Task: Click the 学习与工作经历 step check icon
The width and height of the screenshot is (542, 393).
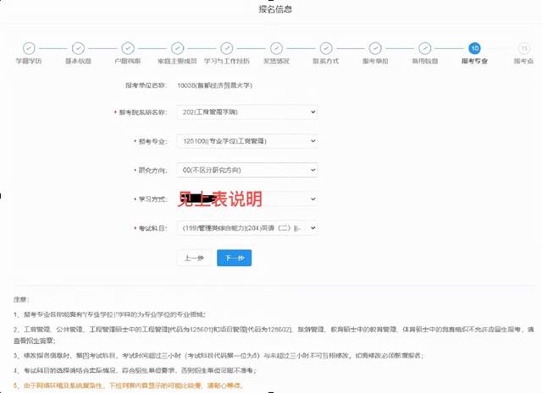Action: click(227, 48)
